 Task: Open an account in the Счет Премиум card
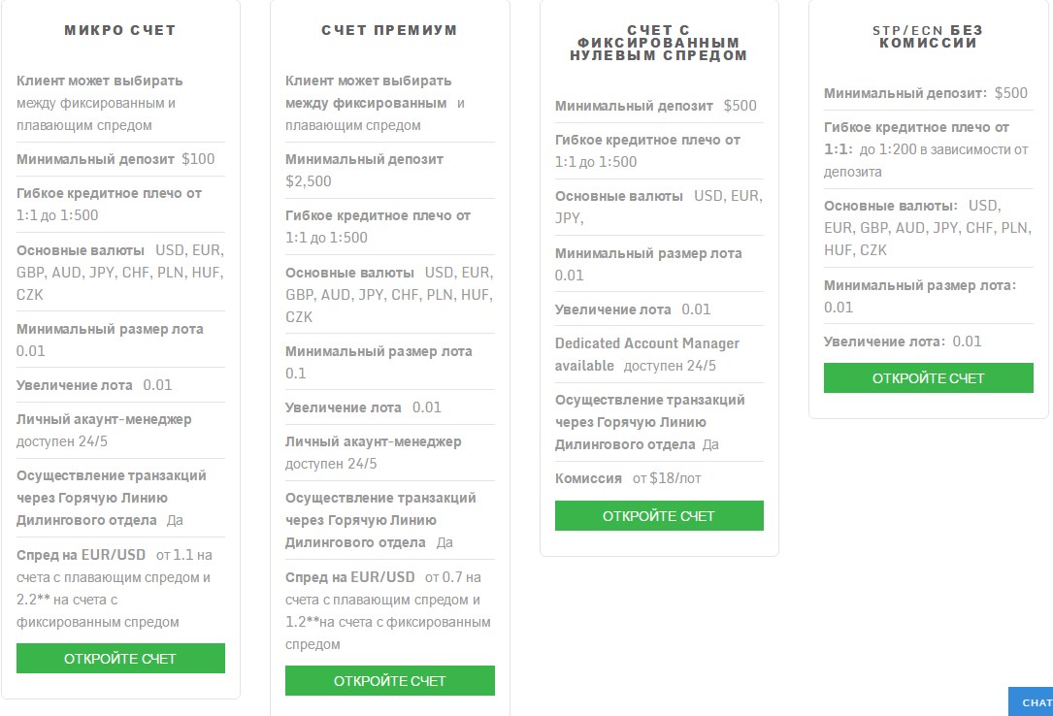[389, 681]
